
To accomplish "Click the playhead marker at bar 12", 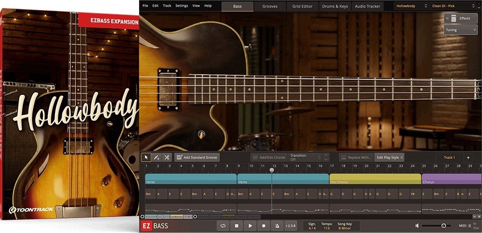I will point(272,170).
